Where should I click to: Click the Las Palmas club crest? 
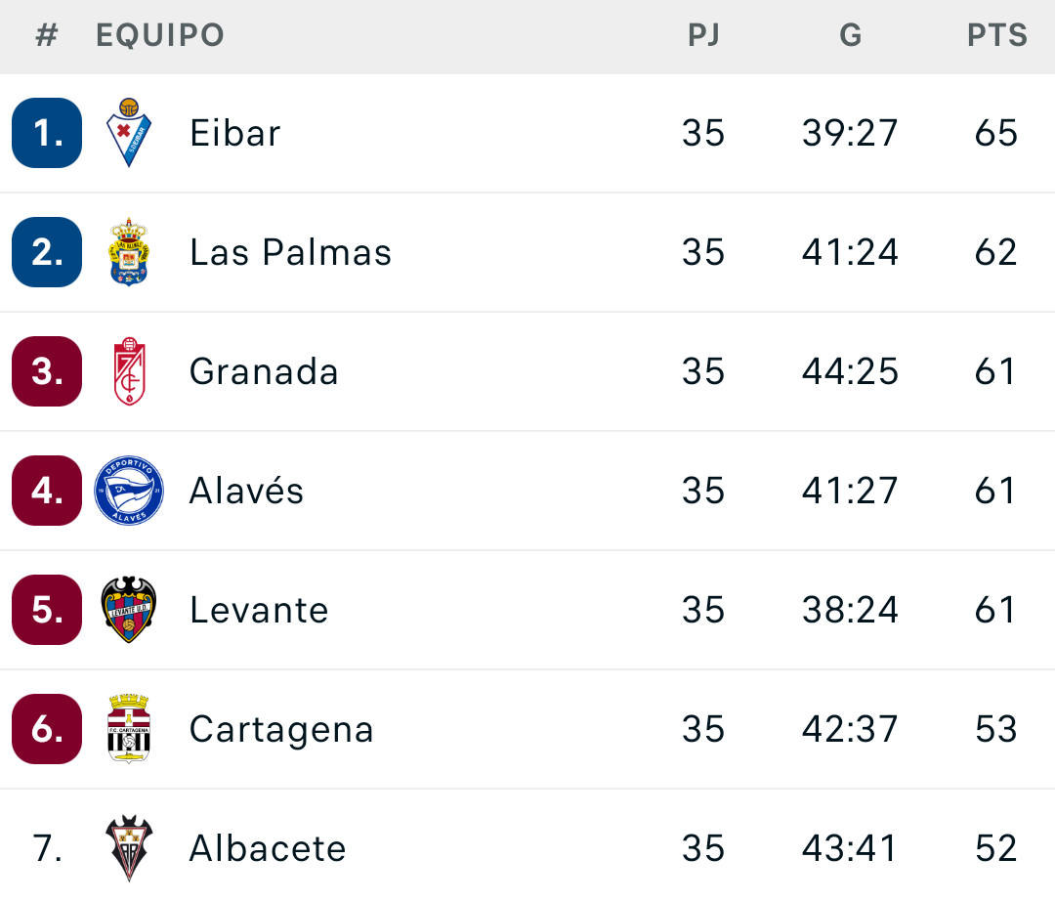tap(128, 252)
